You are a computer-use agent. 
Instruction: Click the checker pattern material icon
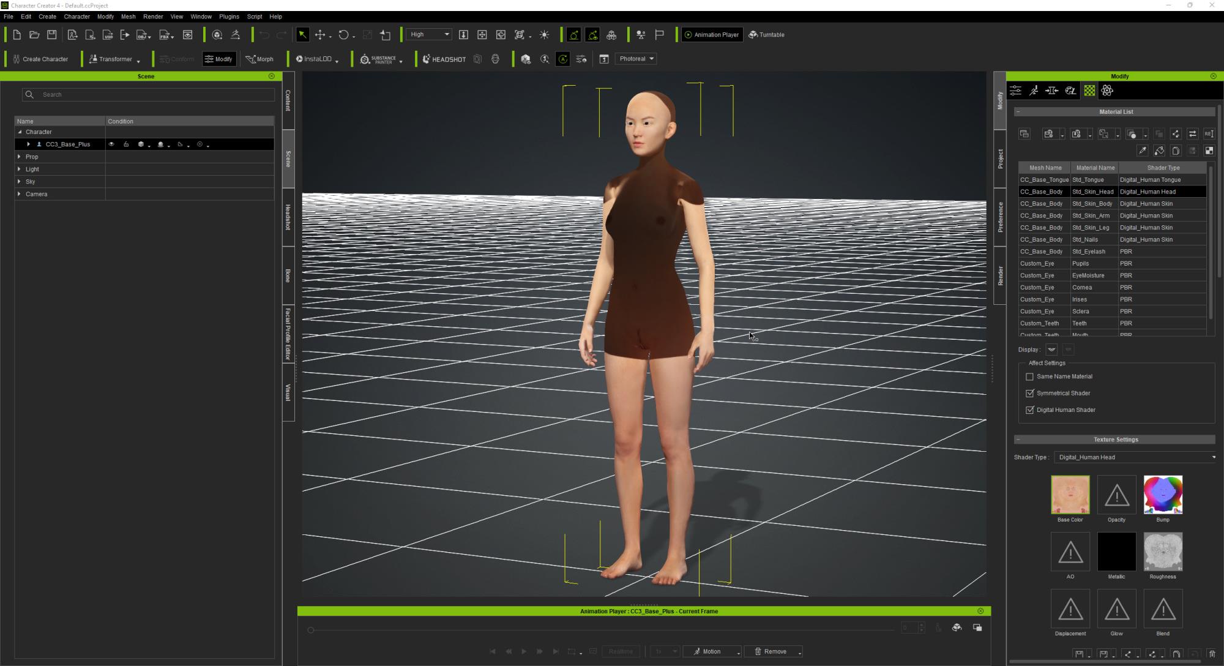tap(1209, 151)
